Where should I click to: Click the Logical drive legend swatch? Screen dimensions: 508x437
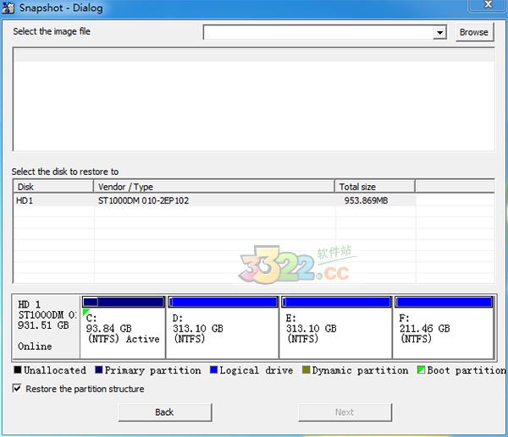[x=213, y=370]
